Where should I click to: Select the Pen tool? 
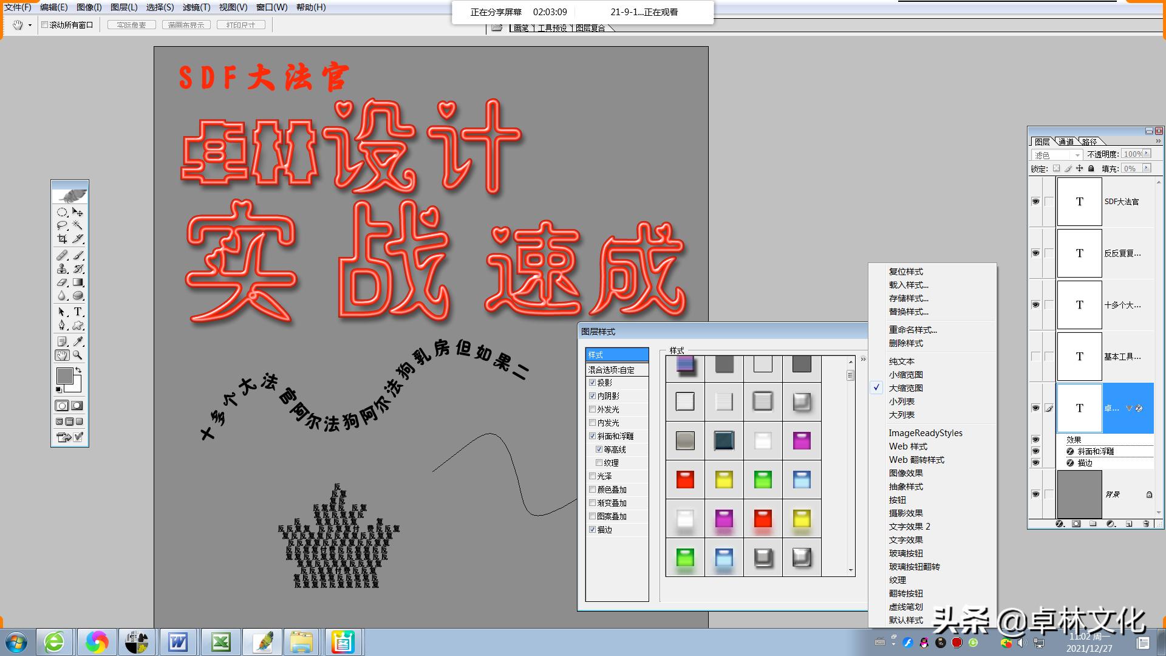point(62,326)
